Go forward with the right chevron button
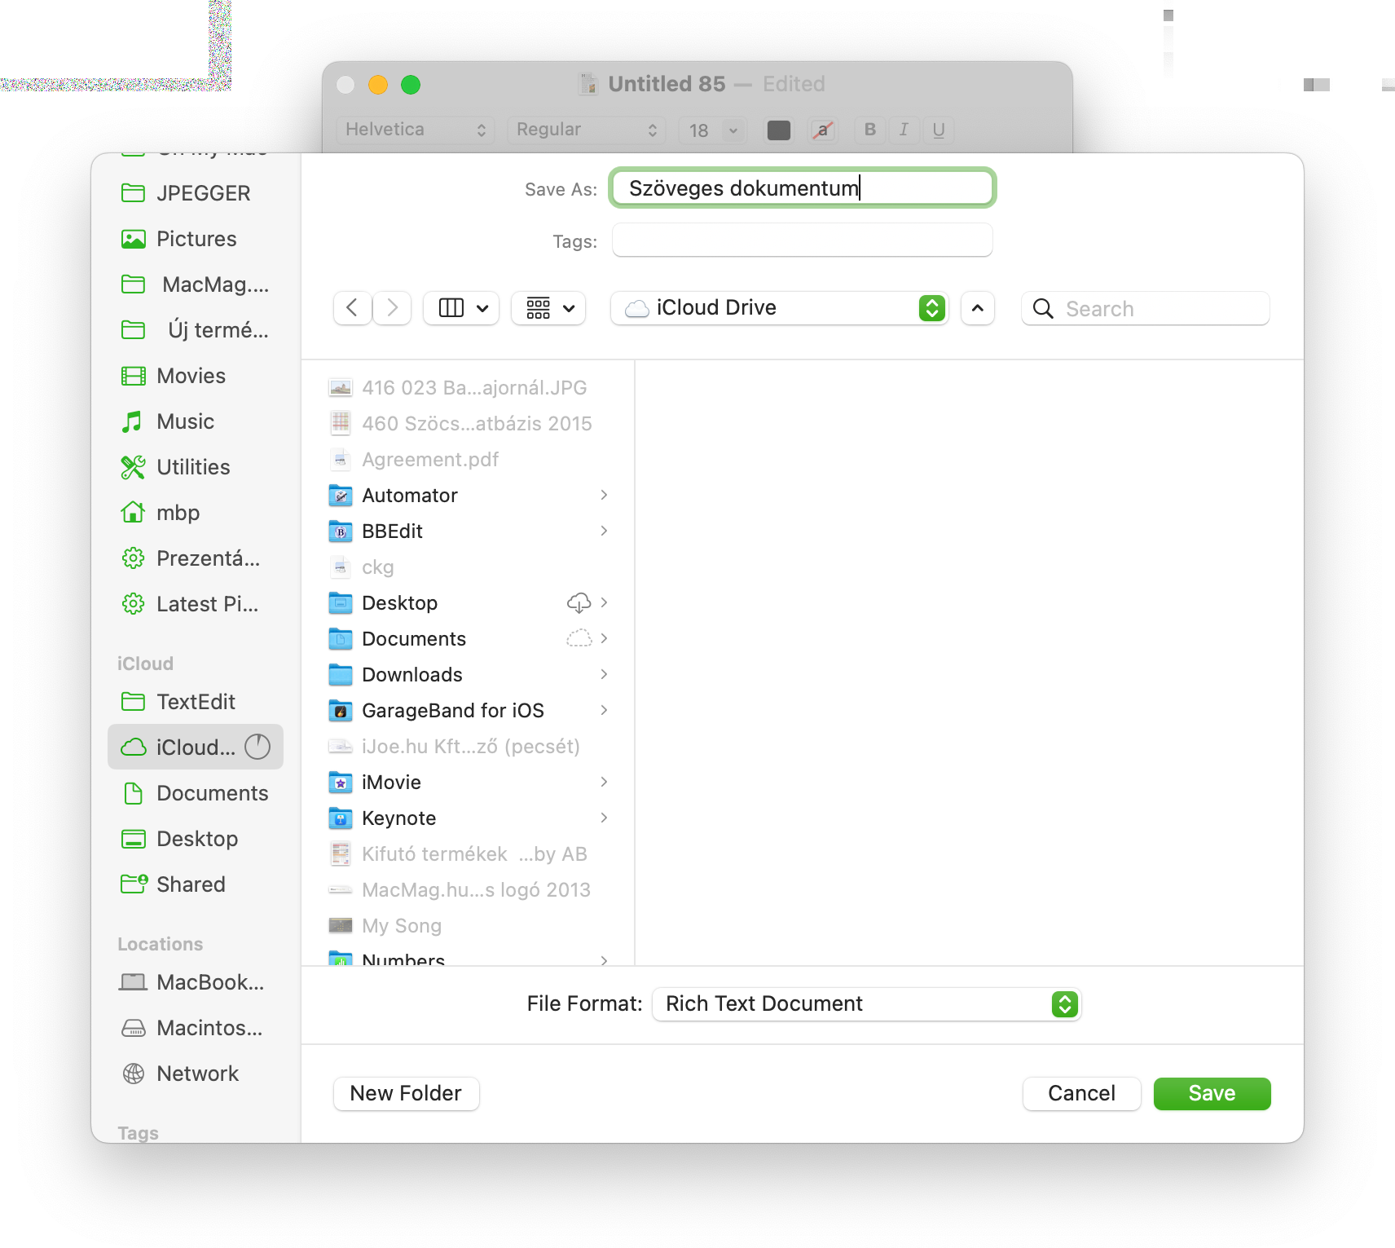Viewport: 1395px width, 1248px height. pos(392,308)
